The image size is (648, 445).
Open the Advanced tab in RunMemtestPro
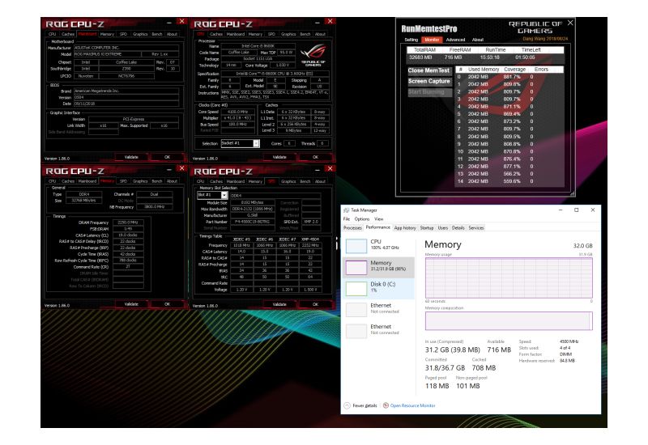455,40
